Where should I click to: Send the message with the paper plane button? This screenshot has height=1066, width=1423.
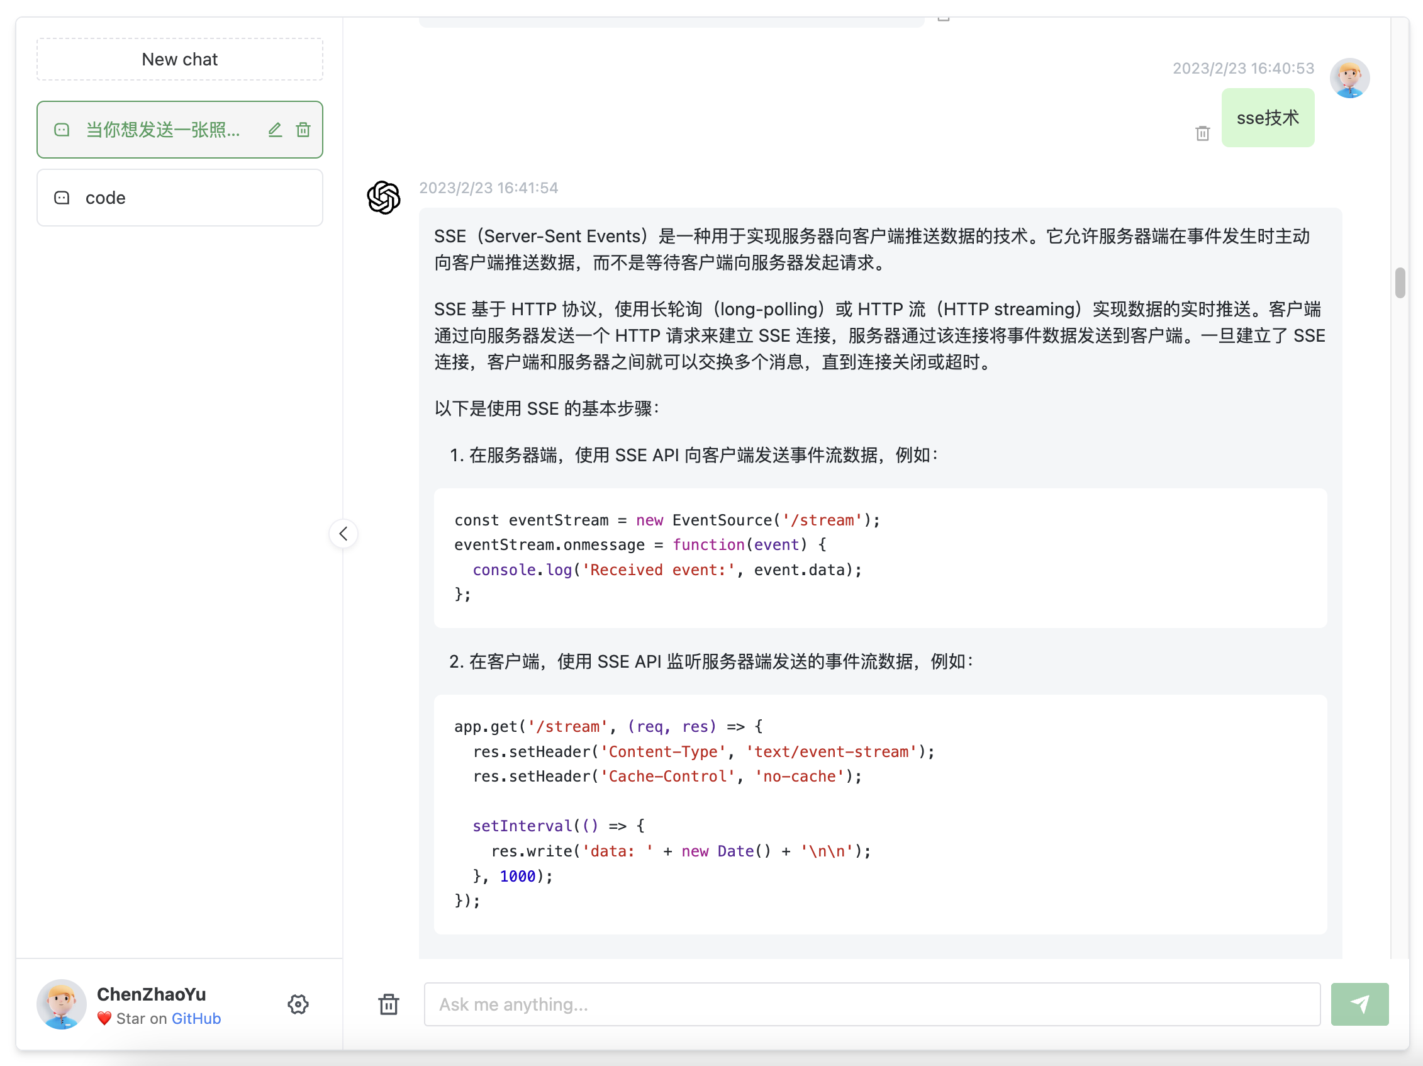click(1359, 1004)
